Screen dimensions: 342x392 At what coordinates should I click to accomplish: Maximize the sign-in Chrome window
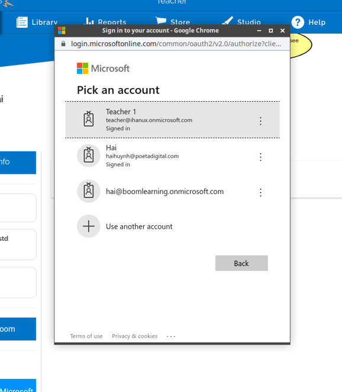[270, 31]
